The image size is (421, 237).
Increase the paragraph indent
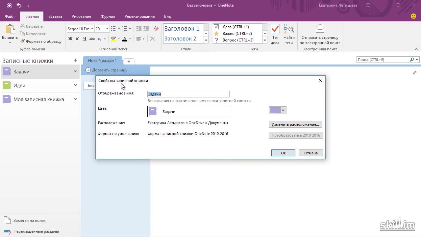click(146, 29)
